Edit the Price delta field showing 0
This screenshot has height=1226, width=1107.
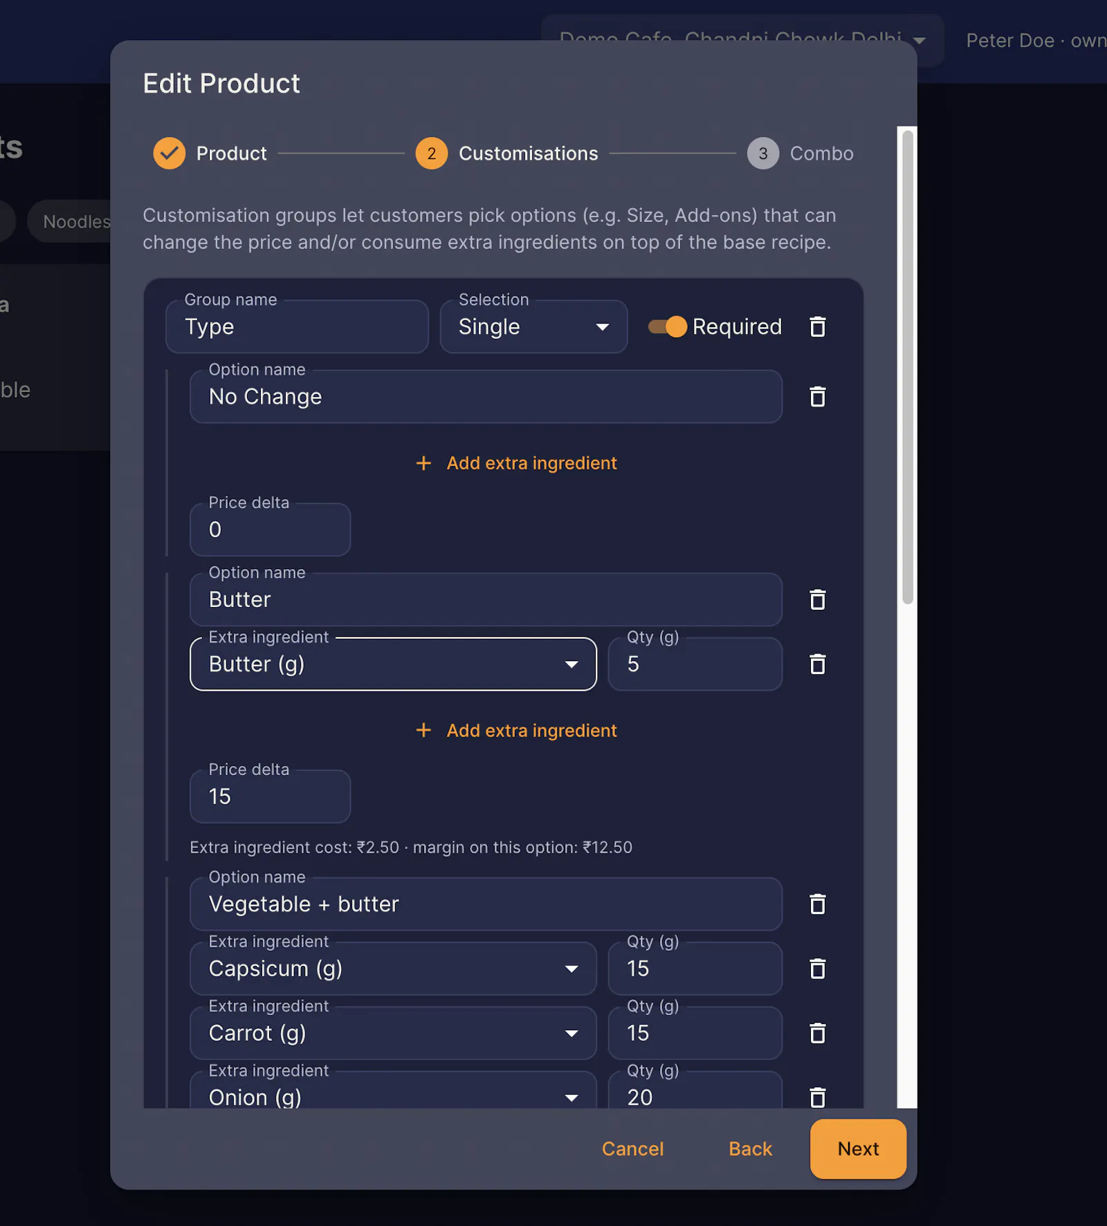(x=270, y=529)
